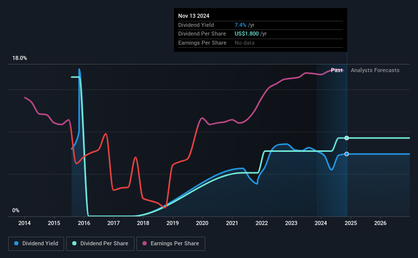Click the 2019 x-axis label
This screenshot has height=258, width=418.
click(x=173, y=223)
